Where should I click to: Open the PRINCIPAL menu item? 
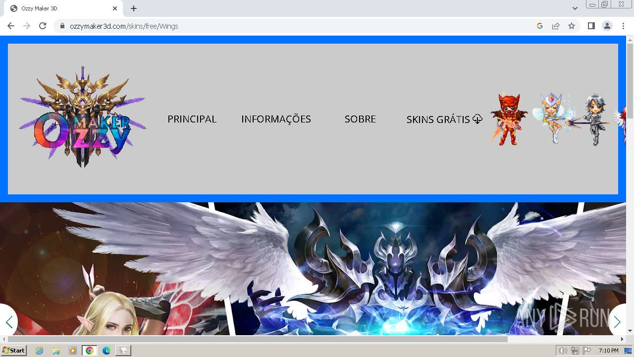coord(192,119)
